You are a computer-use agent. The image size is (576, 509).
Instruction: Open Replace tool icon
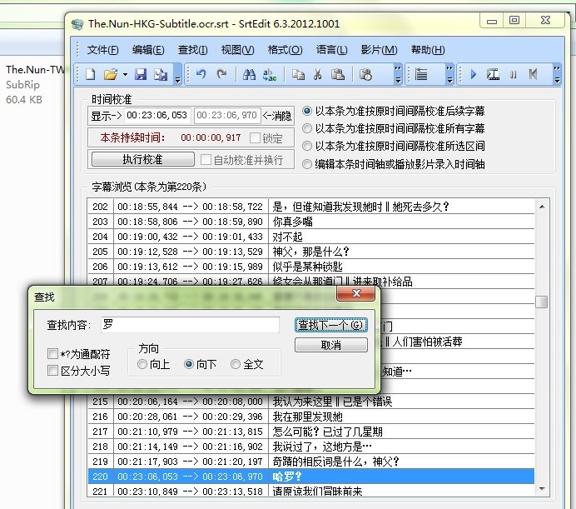270,75
